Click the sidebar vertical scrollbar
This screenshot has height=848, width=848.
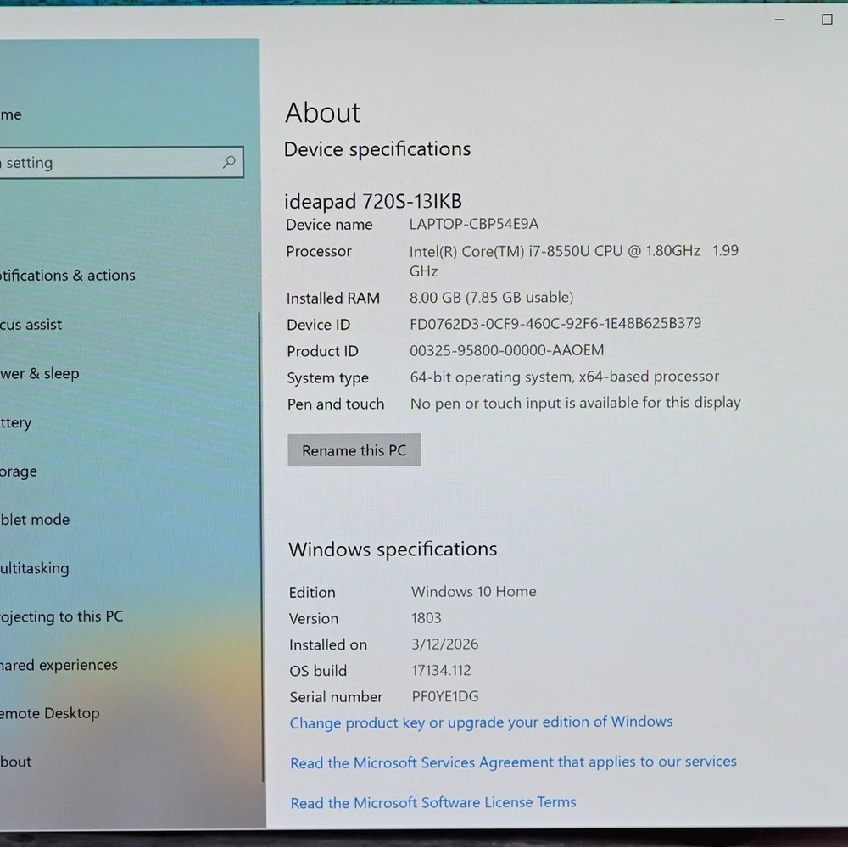tap(262, 546)
